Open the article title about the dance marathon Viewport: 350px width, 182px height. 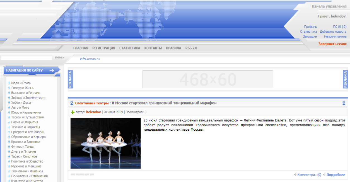pyautogui.click(x=164, y=103)
